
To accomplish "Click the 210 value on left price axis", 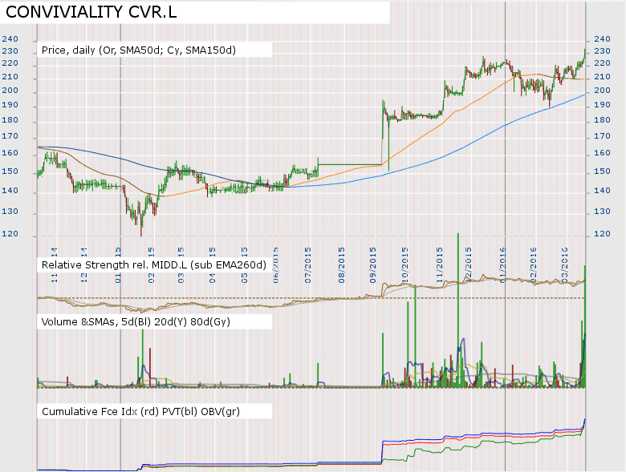I will coord(10,77).
